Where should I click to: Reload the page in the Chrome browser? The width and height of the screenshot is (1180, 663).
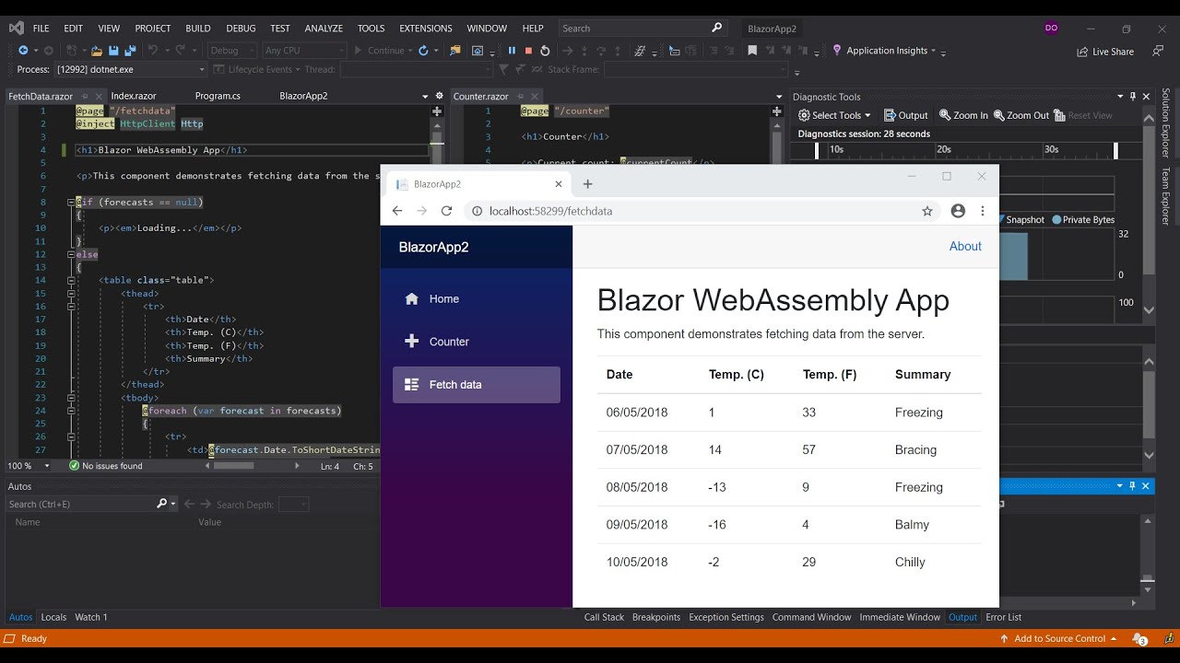coord(446,211)
